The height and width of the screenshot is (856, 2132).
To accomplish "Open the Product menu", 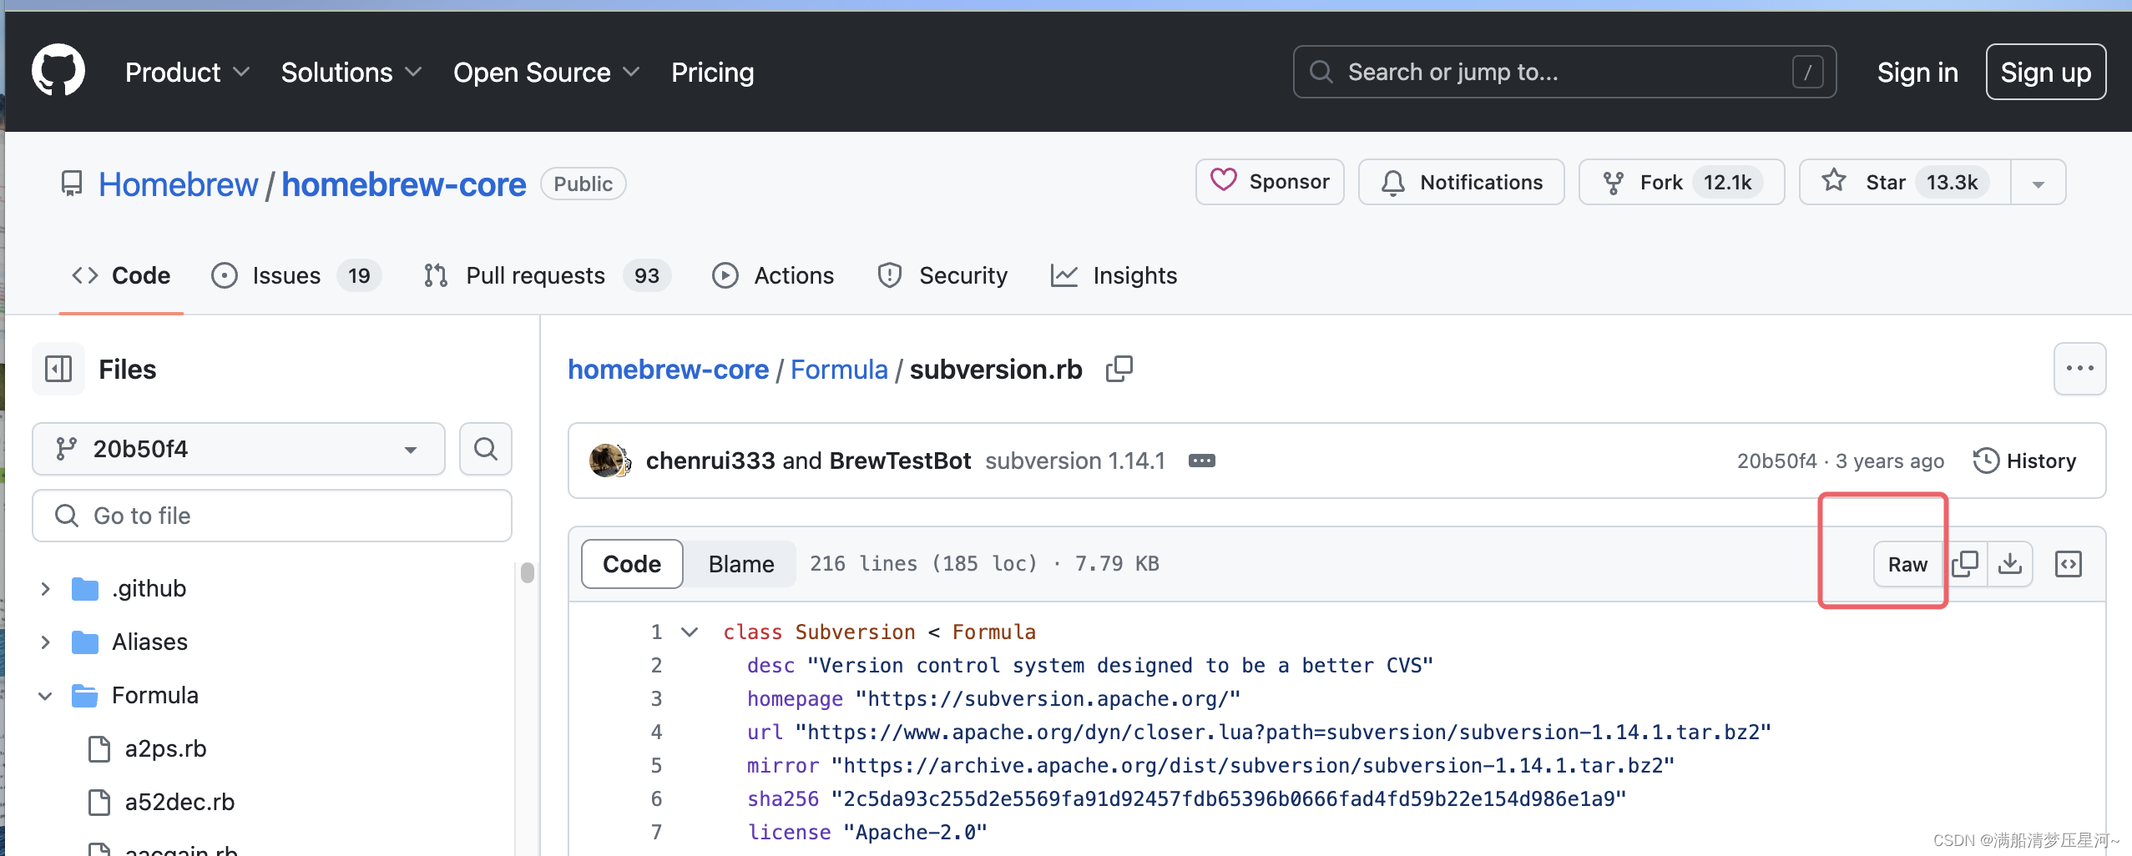I will click(x=187, y=73).
